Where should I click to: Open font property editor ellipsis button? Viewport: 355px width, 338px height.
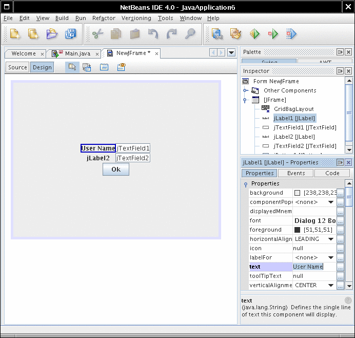click(340, 220)
